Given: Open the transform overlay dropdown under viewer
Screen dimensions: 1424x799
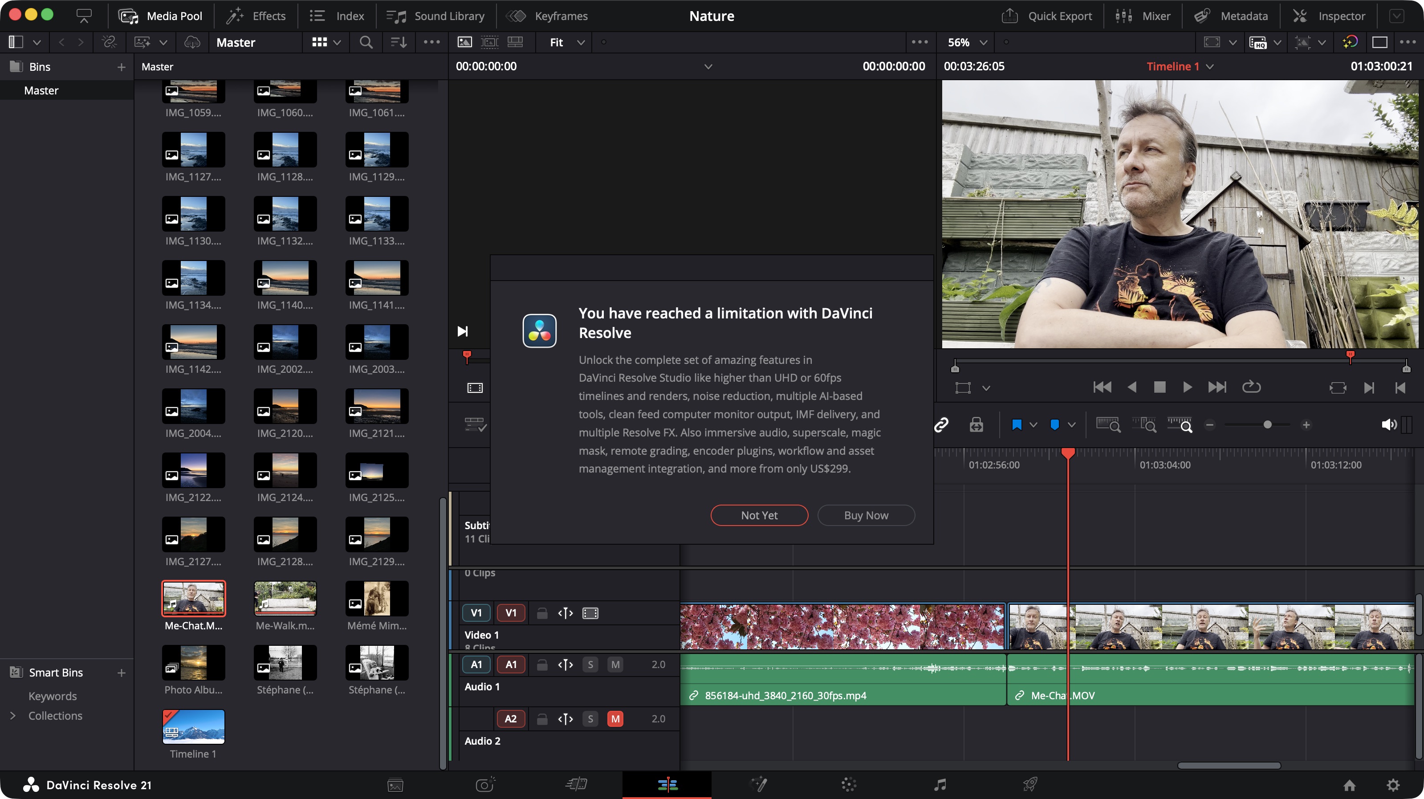Looking at the screenshot, I should tap(986, 388).
